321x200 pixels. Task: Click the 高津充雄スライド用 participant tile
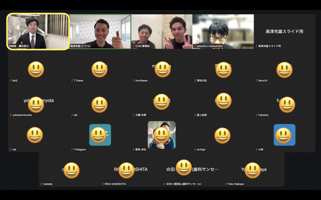coord(284,32)
